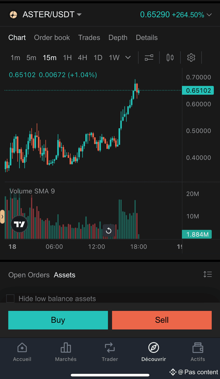Click the +264.50% change text
The width and height of the screenshot is (220, 379).
[x=188, y=15]
